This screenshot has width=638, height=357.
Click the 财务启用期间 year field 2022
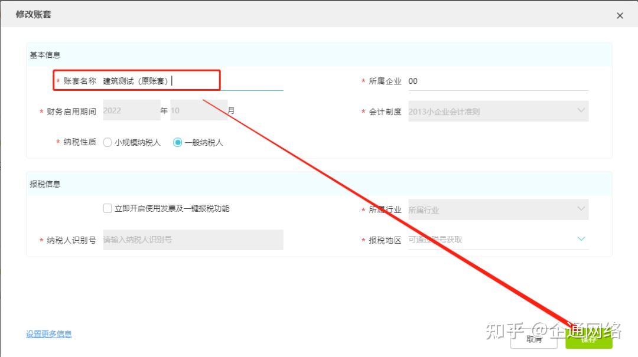click(131, 110)
